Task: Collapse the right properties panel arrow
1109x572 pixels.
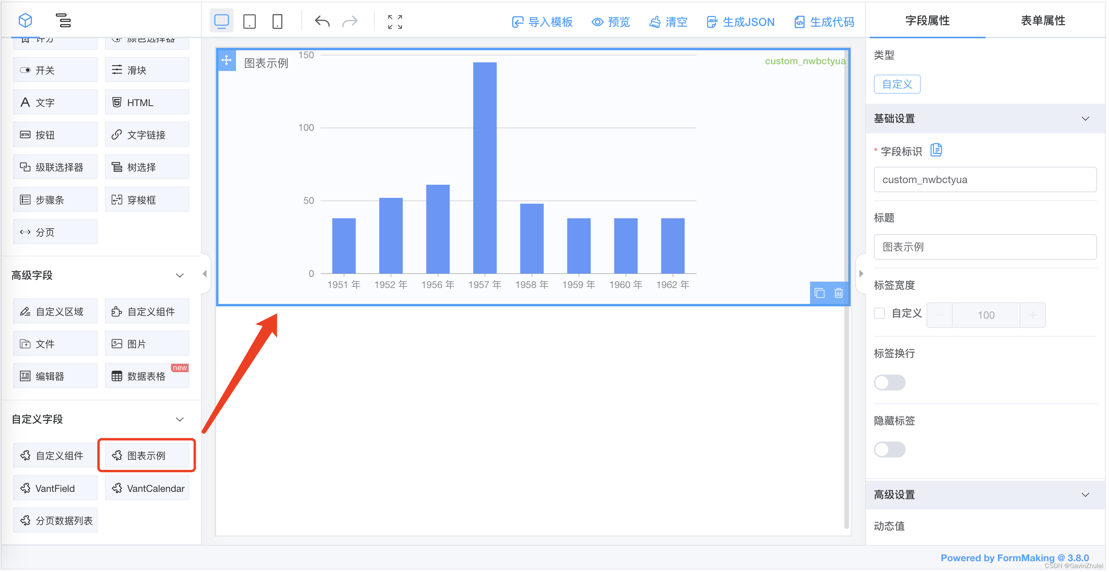Action: click(861, 274)
